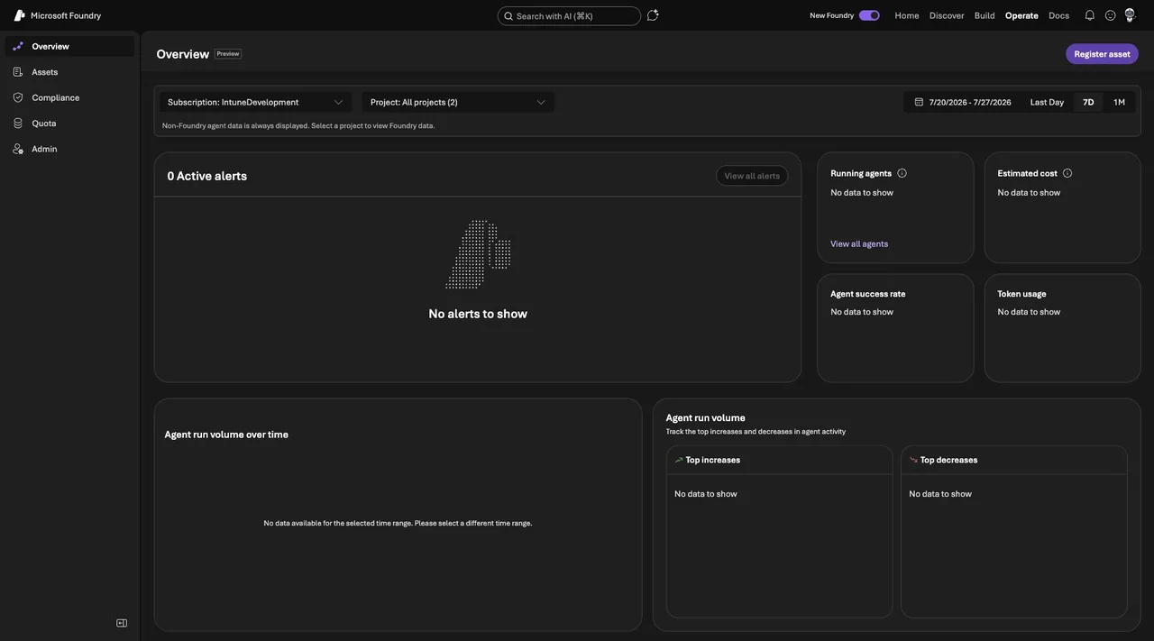Click the '0 Active alerts' heading
The image size is (1154, 641).
tap(206, 176)
